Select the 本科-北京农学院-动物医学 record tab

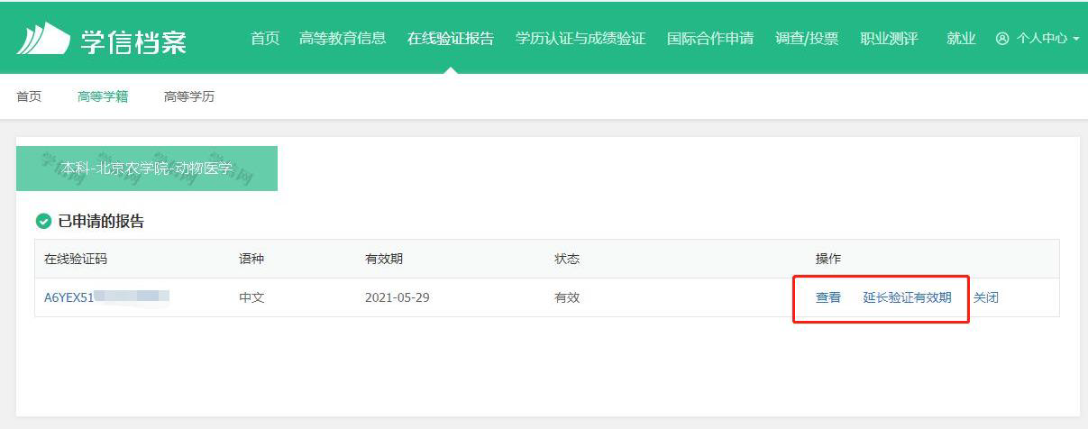click(x=147, y=169)
